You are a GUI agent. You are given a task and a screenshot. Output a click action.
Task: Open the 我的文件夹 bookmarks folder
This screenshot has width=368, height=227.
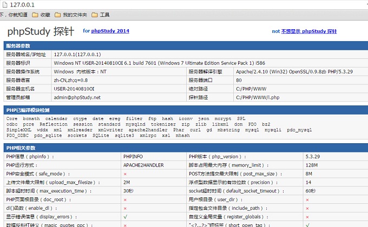[71, 15]
